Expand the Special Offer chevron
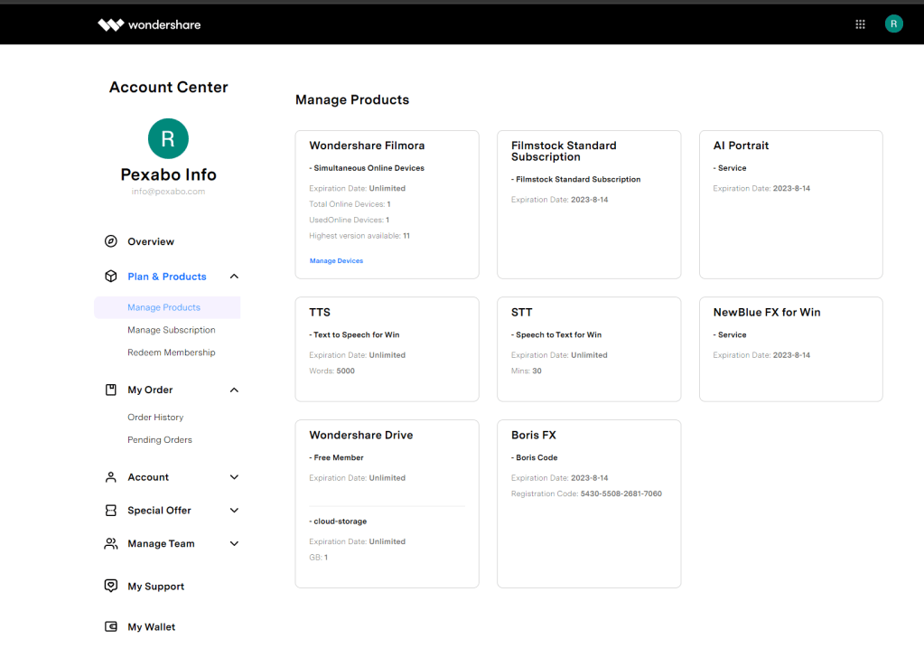924x667 pixels. 234,510
